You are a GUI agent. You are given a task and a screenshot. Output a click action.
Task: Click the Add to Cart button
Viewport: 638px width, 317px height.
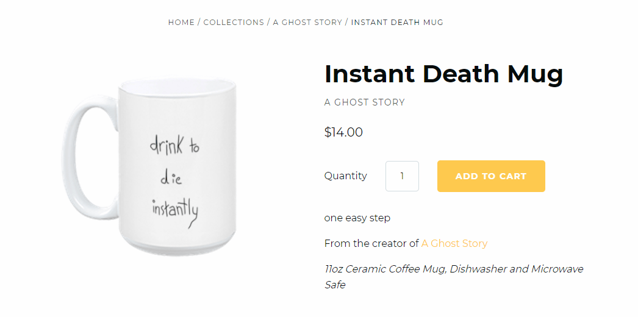[491, 176]
